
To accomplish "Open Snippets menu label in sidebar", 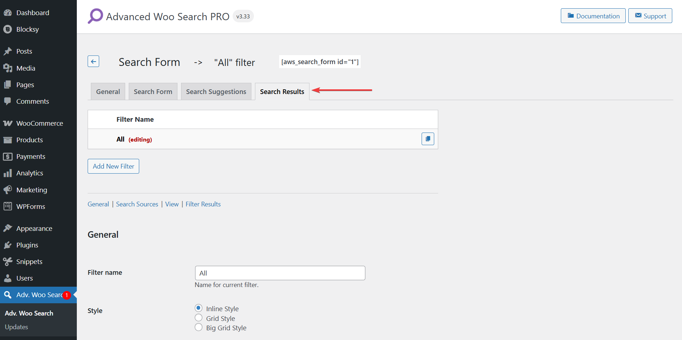I will (29, 261).
